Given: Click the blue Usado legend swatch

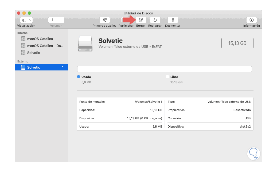Looking at the screenshot, I should tap(79, 77).
